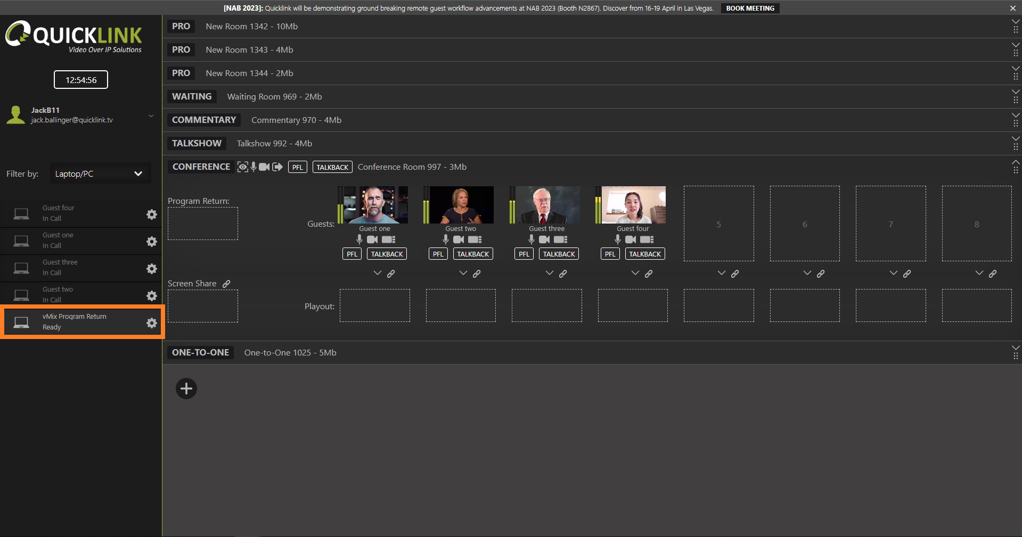The image size is (1022, 537).
Task: Copy link icon under Guest one slot
Action: (x=391, y=274)
